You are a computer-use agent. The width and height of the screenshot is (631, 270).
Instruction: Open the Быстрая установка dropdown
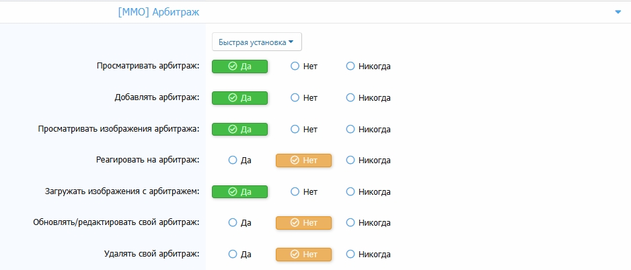point(256,42)
